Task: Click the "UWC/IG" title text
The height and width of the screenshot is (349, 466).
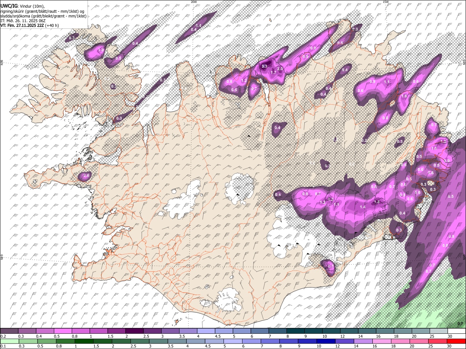Action: click(x=9, y=6)
